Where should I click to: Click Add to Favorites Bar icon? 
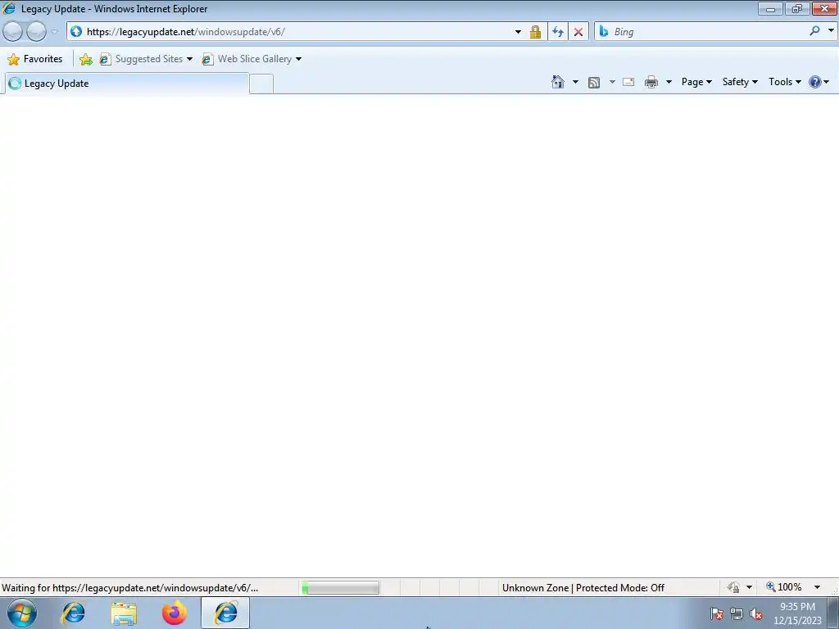point(85,59)
